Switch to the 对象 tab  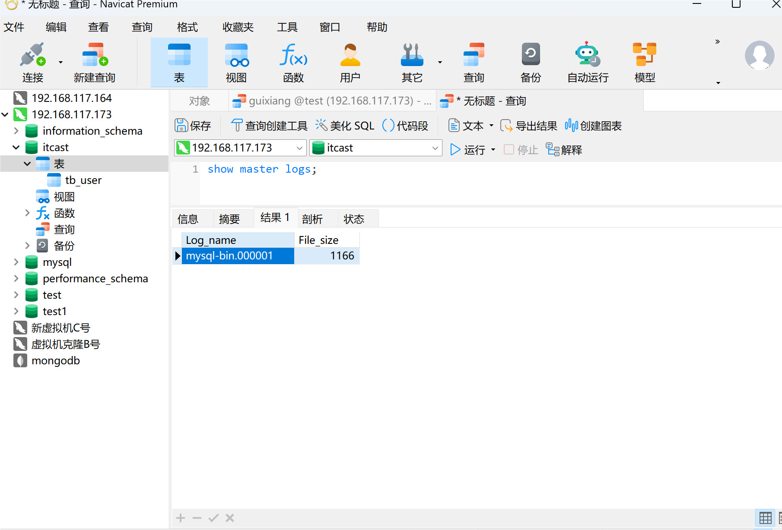(200, 101)
